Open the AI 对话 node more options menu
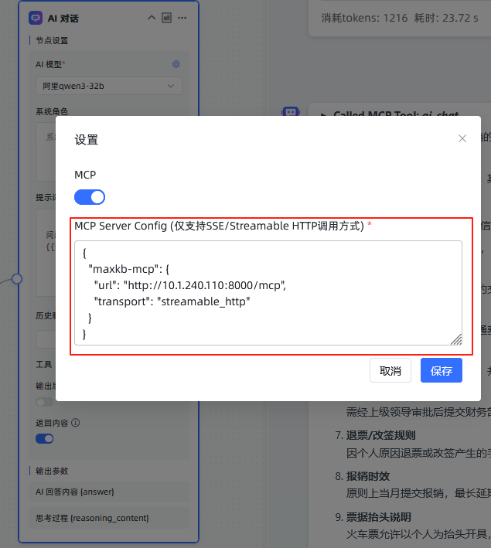 pos(182,18)
